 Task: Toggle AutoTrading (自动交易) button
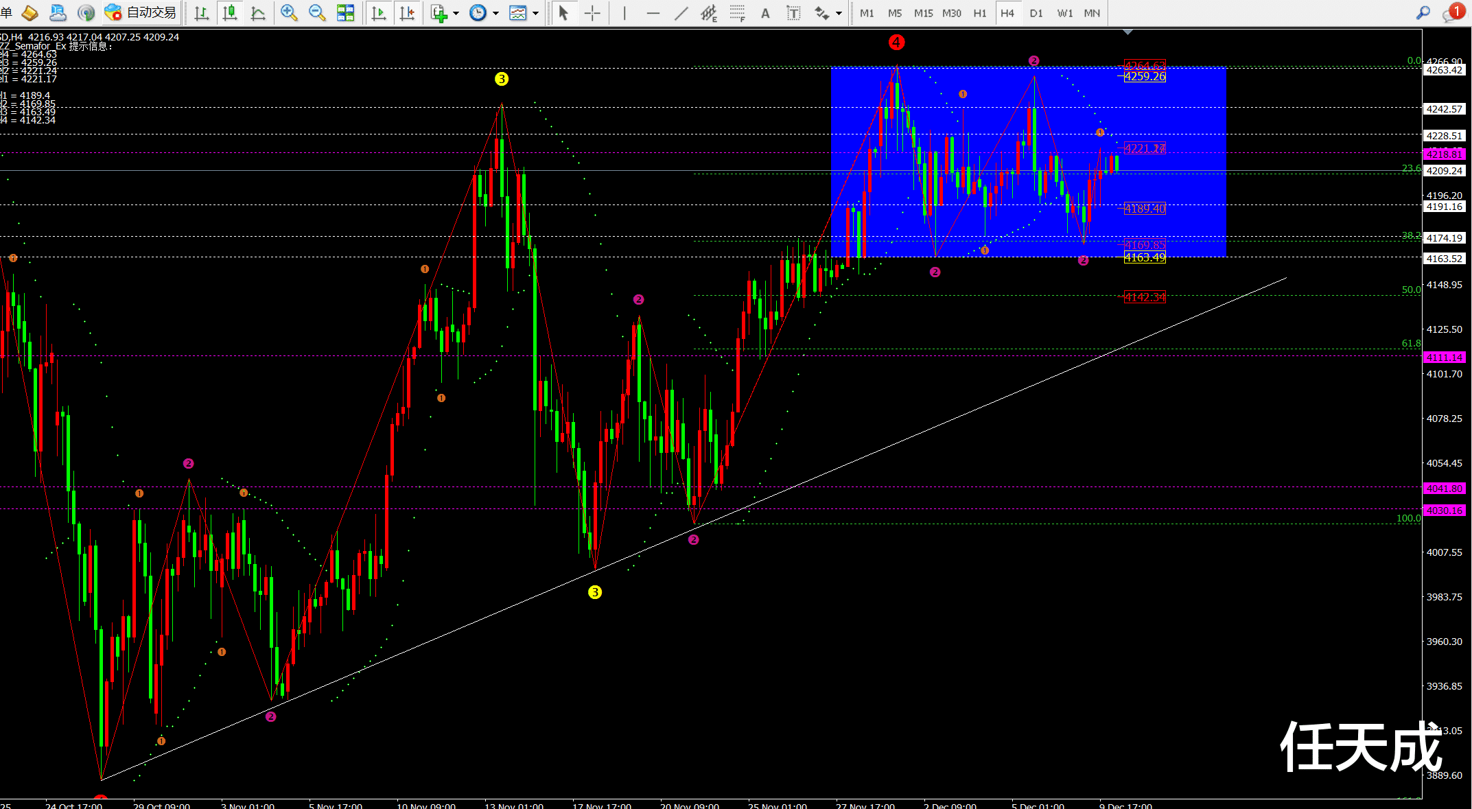[x=141, y=12]
